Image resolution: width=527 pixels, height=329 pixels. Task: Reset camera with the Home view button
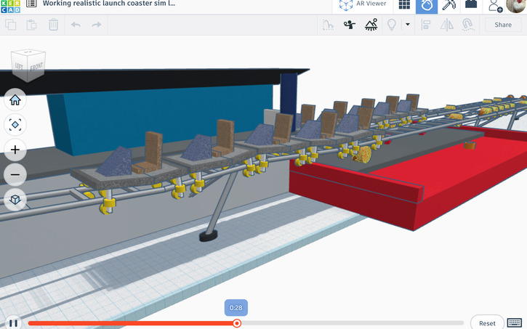(x=15, y=100)
